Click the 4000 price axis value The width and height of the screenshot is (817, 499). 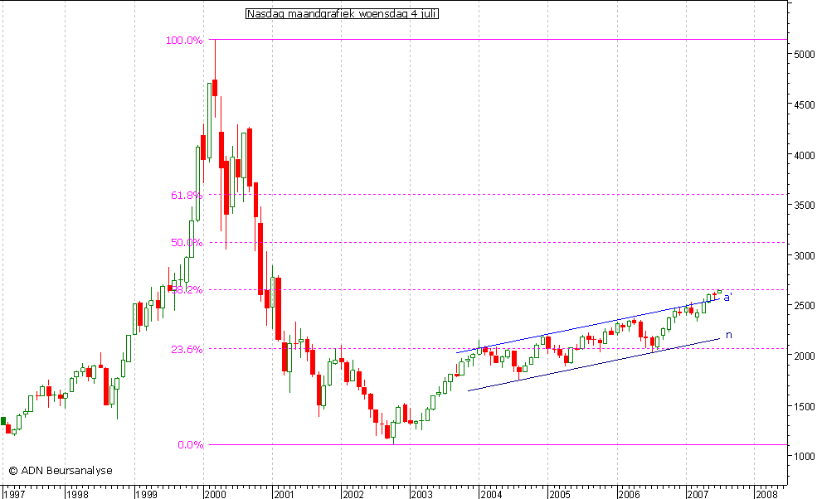pos(804,155)
